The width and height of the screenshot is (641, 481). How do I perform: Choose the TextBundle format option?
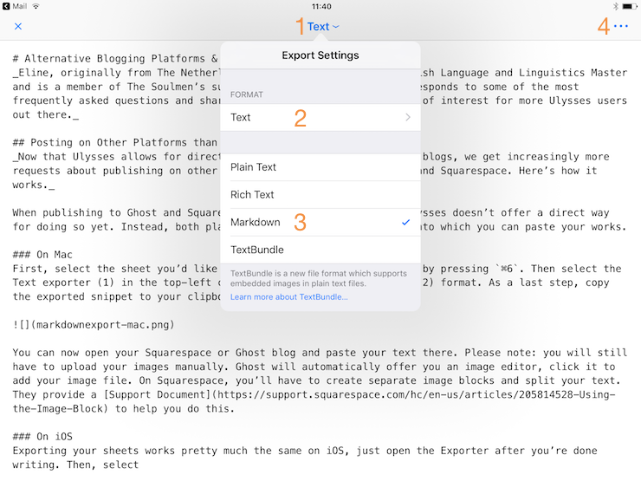tap(320, 250)
